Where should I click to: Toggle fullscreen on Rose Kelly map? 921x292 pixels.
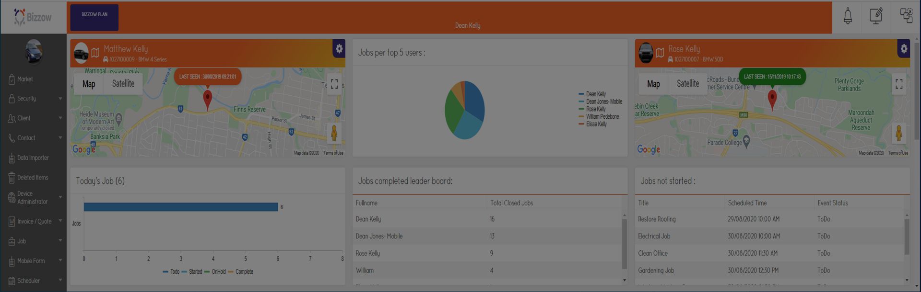pos(899,84)
